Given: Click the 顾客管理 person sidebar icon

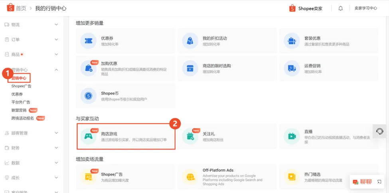Looking at the screenshot, I should tap(7, 133).
